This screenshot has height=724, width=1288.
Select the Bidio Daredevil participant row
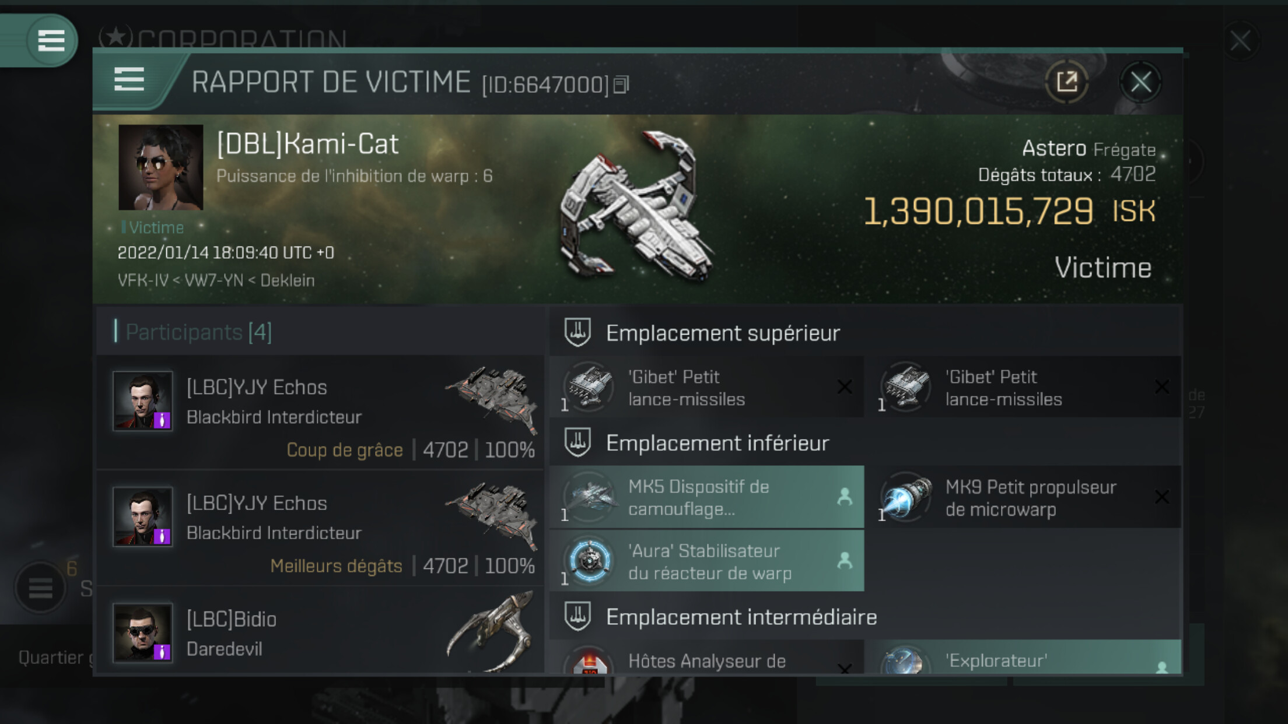321,632
